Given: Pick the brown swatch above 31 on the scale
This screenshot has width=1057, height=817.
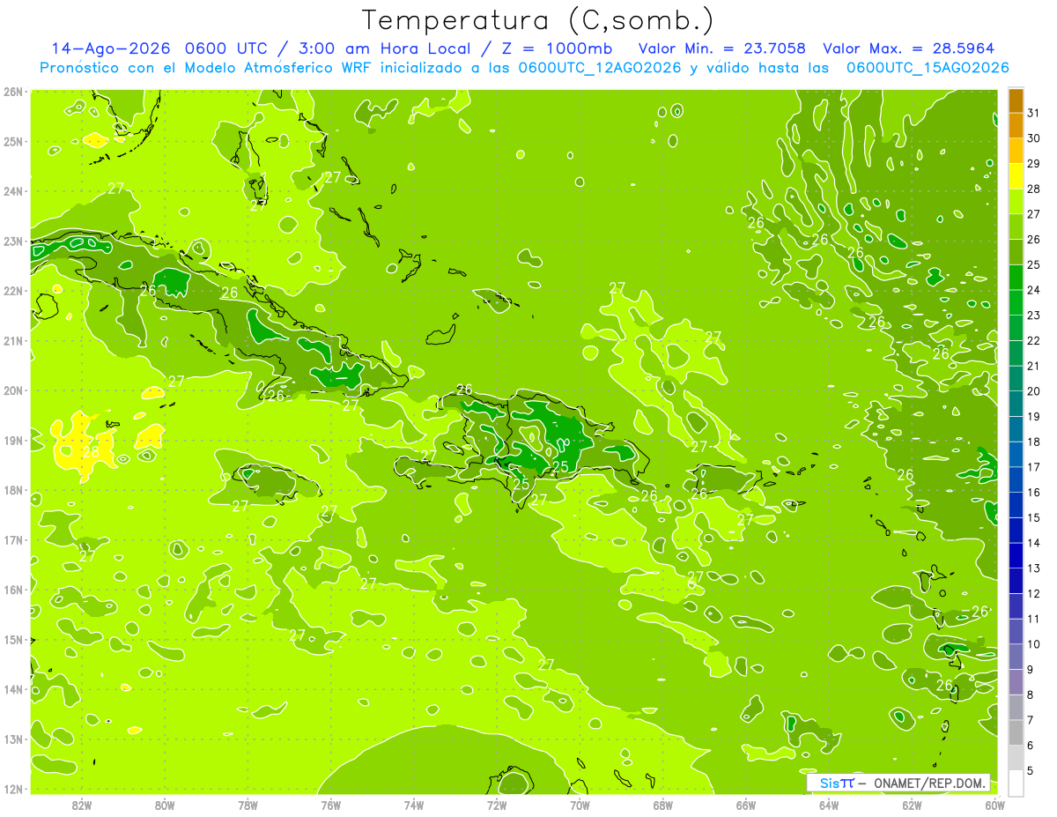Looking at the screenshot, I should pyautogui.click(x=1016, y=100).
